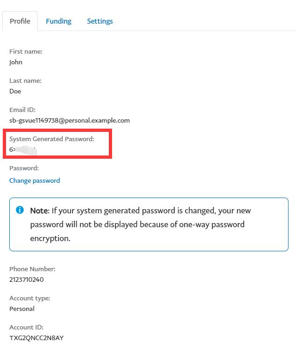Switch to the Funding tab
The height and width of the screenshot is (348, 301).
tap(58, 21)
